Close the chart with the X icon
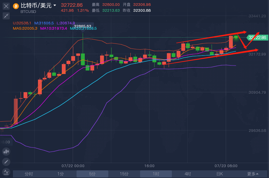 click(6, 6)
